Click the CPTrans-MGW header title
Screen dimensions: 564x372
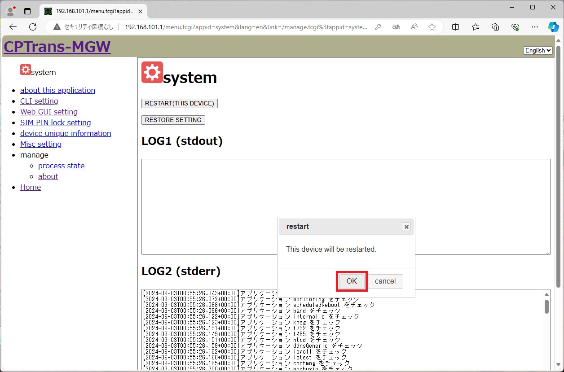click(x=57, y=47)
